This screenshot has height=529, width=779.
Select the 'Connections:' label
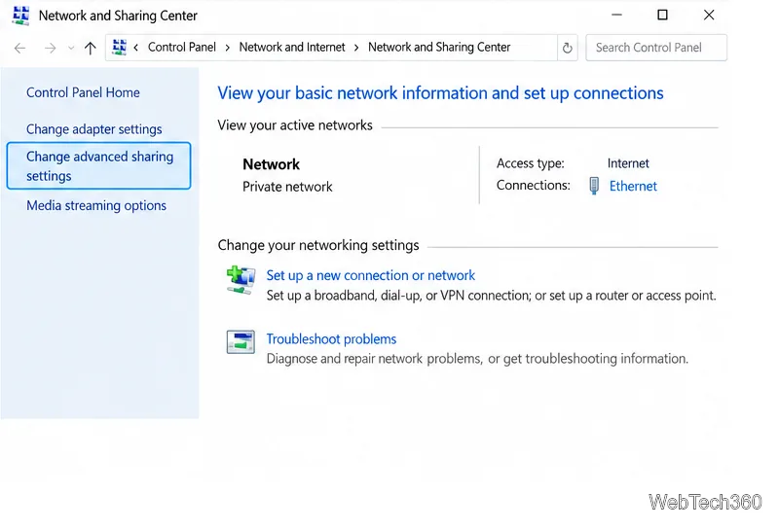pyautogui.click(x=533, y=185)
